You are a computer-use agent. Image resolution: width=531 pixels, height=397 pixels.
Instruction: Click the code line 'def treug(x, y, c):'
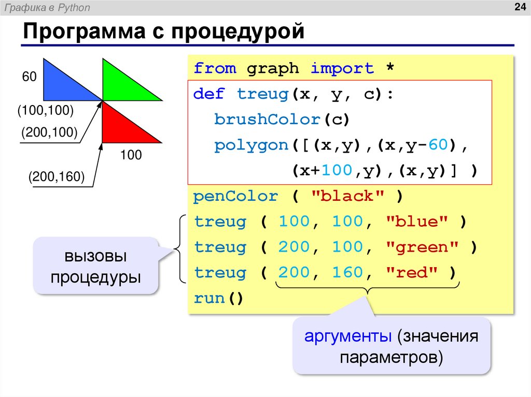[x=294, y=94]
